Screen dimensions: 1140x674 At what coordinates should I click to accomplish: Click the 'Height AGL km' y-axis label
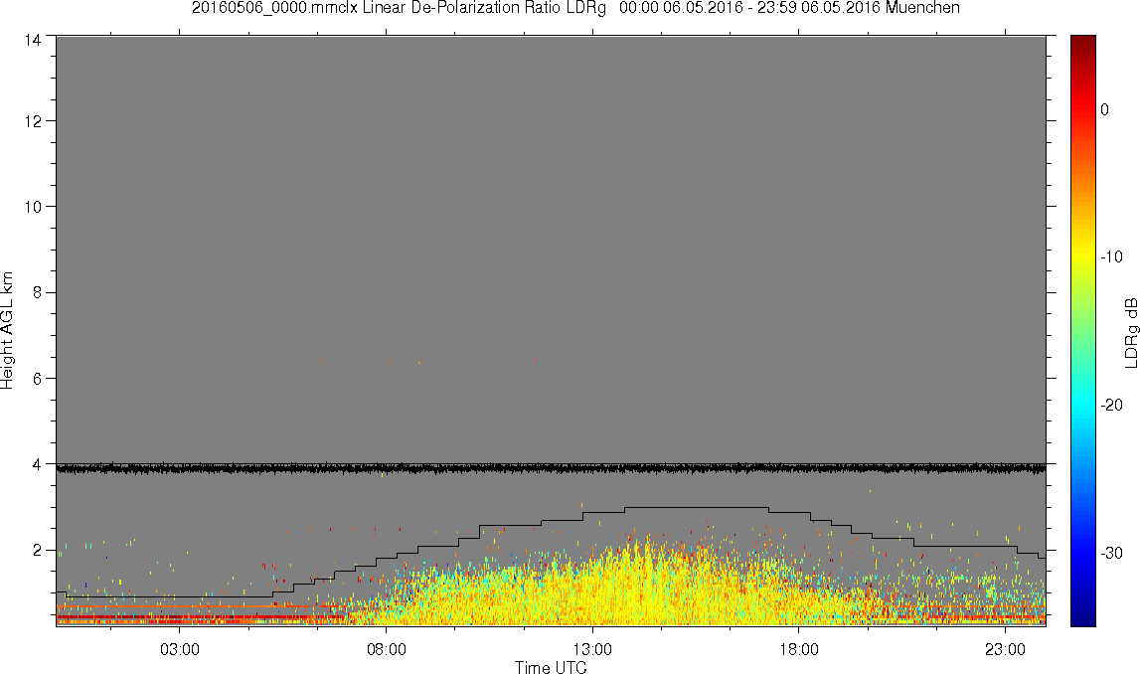tap(7, 330)
